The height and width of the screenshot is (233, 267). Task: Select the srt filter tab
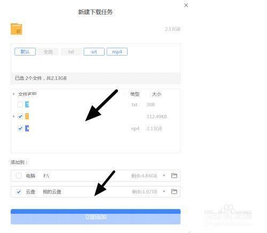[94, 52]
